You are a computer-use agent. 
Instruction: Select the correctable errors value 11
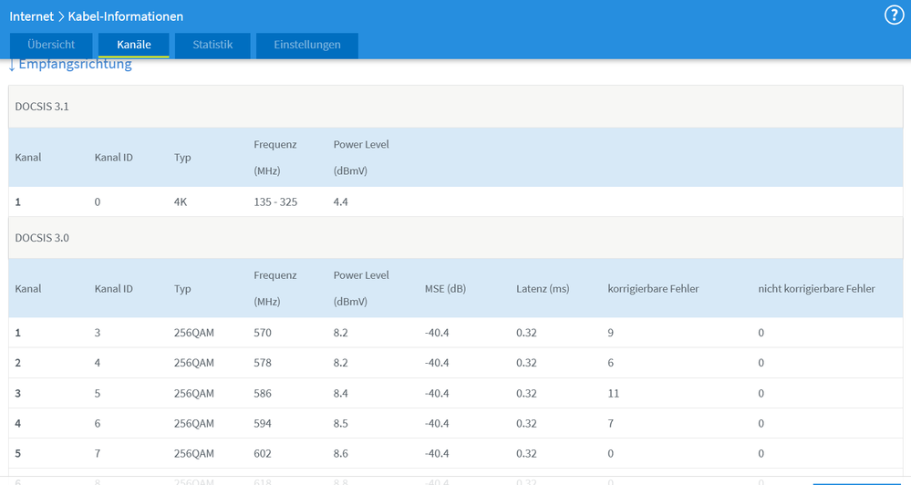click(x=613, y=393)
